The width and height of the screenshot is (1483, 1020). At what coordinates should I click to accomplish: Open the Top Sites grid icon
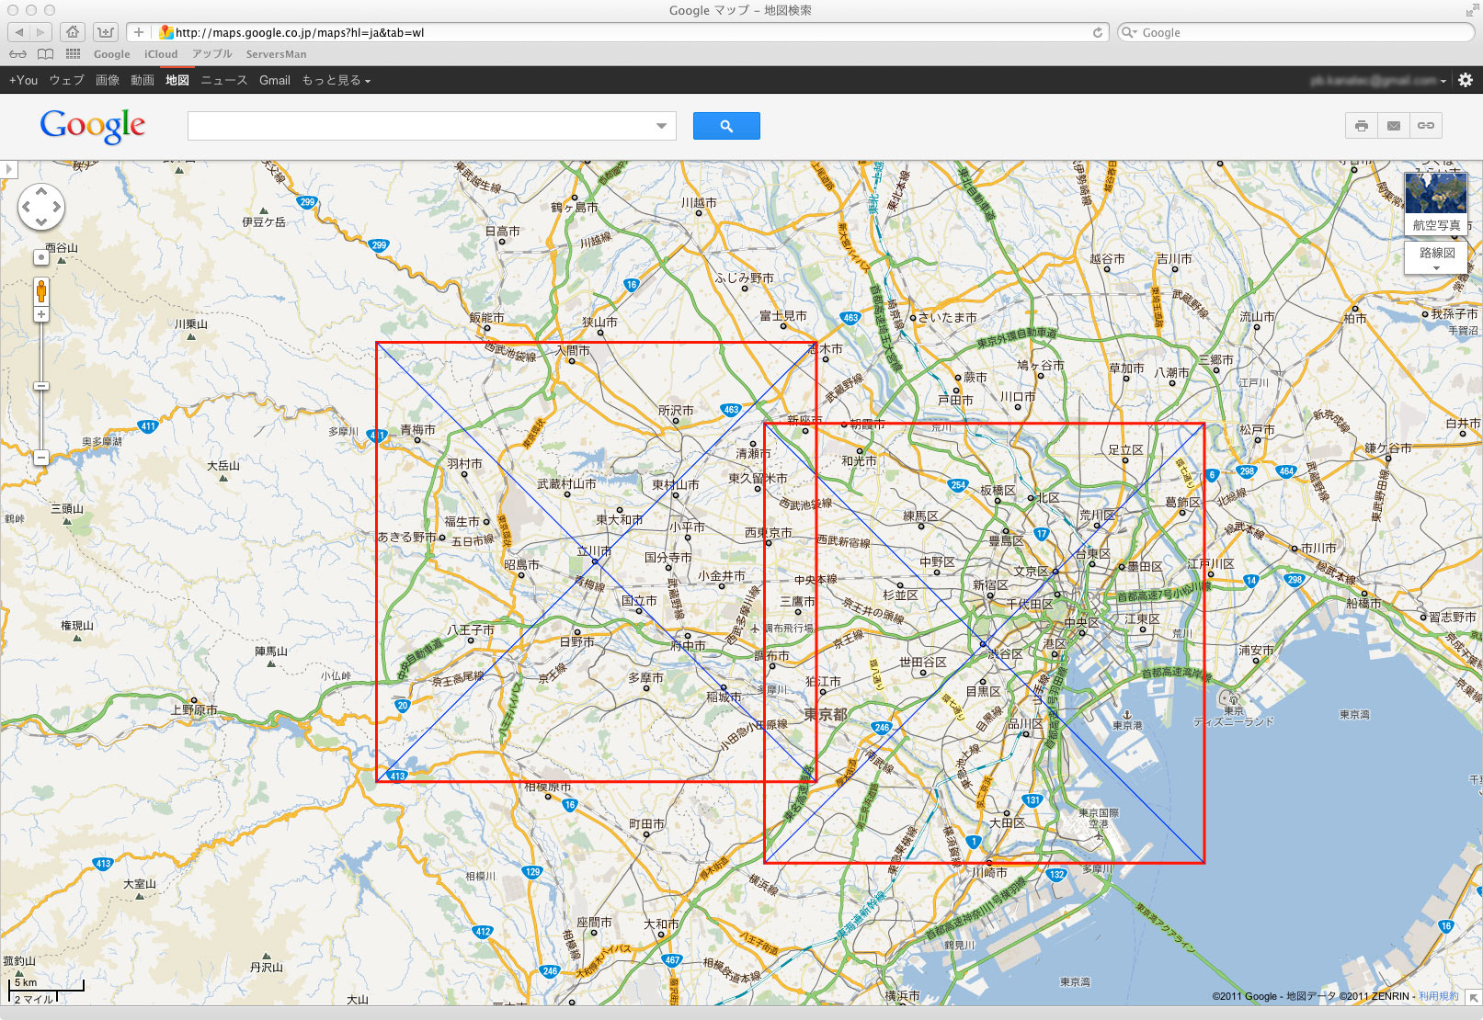(73, 54)
